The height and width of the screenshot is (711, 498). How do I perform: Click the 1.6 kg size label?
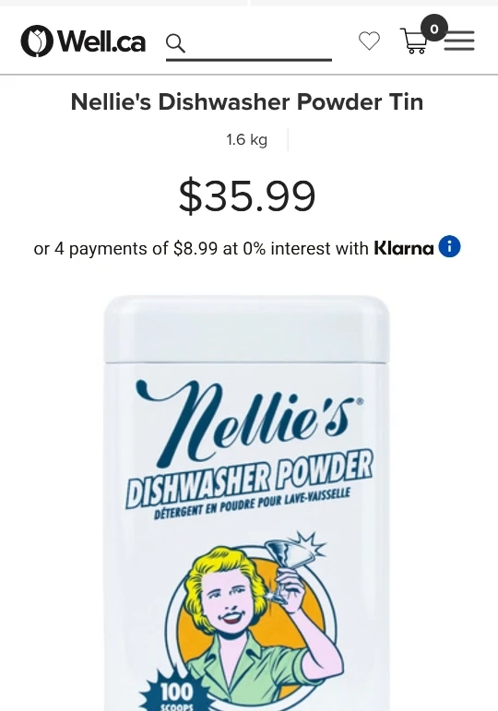point(247,139)
